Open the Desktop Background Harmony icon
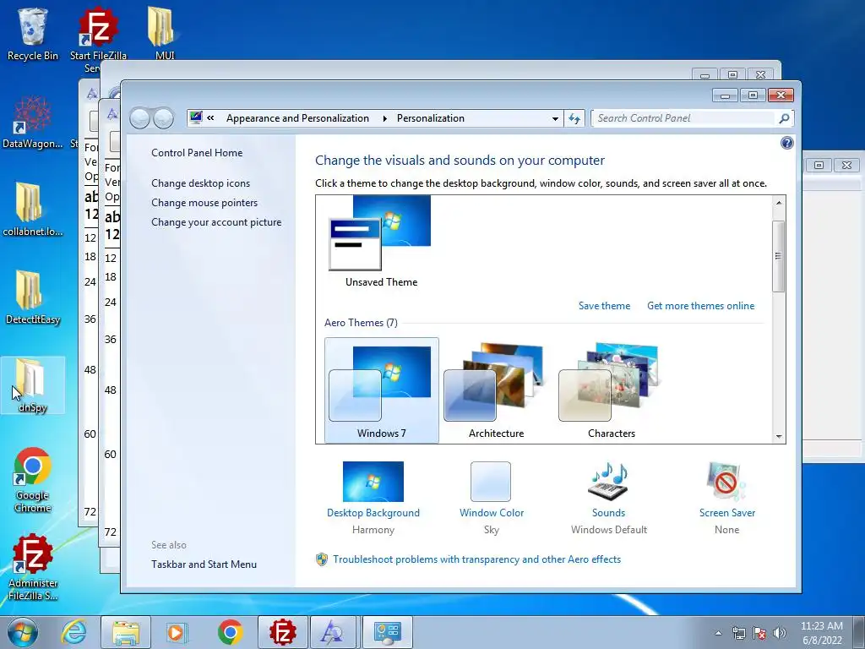Screen dimensions: 865x649 point(373,482)
